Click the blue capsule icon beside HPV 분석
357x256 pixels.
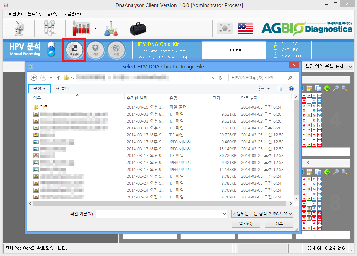[x=51, y=49]
